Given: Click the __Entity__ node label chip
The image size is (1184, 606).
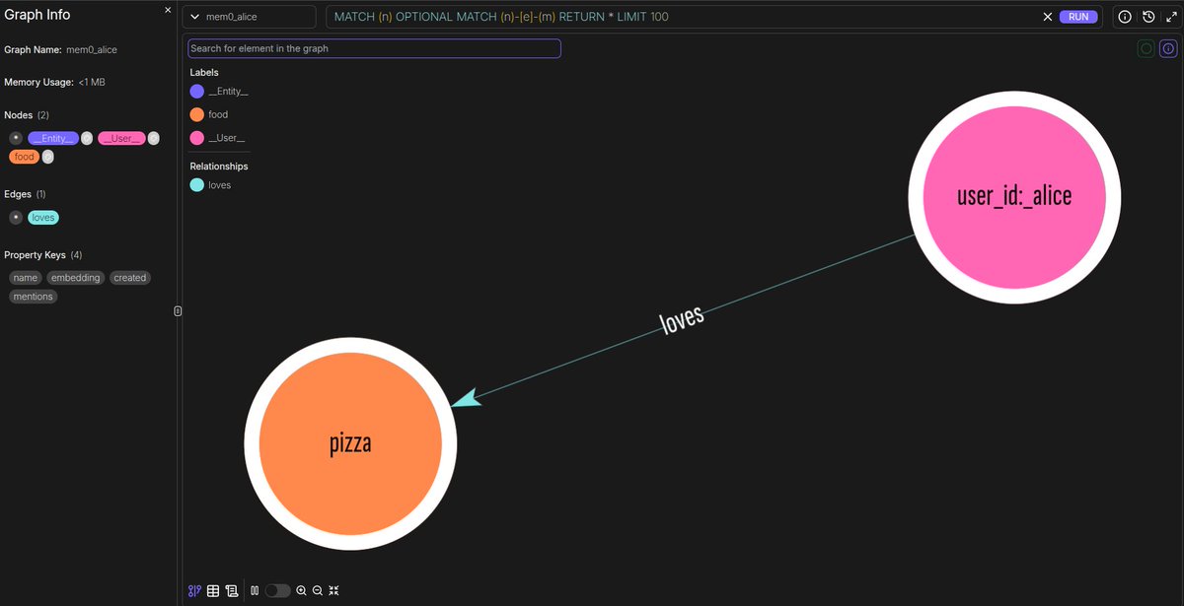Looking at the screenshot, I should click(53, 138).
